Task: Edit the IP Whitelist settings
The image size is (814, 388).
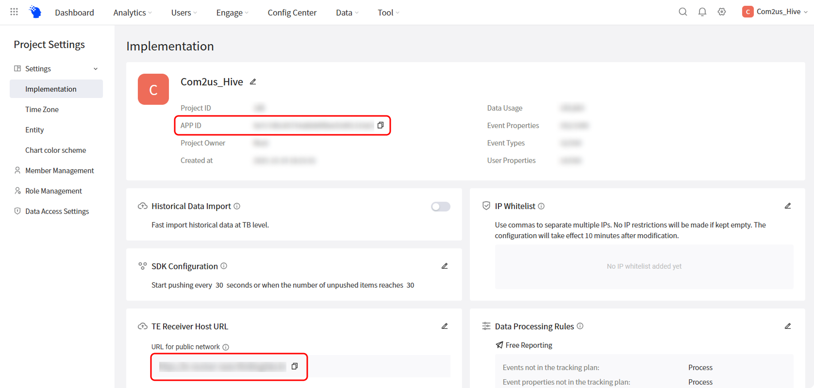Action: [787, 206]
